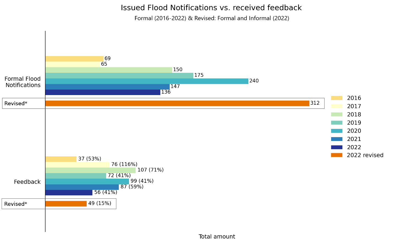Image resolution: width=393 pixels, height=244 pixels.
Task: Select the 2020 notifications bar labeled 240
Action: point(147,81)
